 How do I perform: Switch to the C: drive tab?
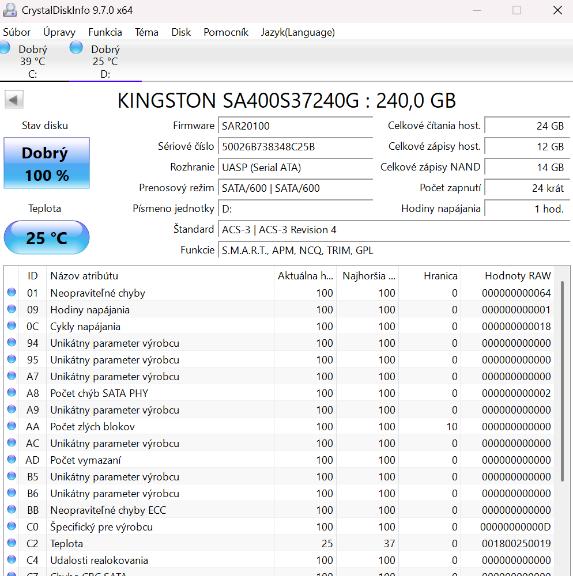(x=32, y=60)
